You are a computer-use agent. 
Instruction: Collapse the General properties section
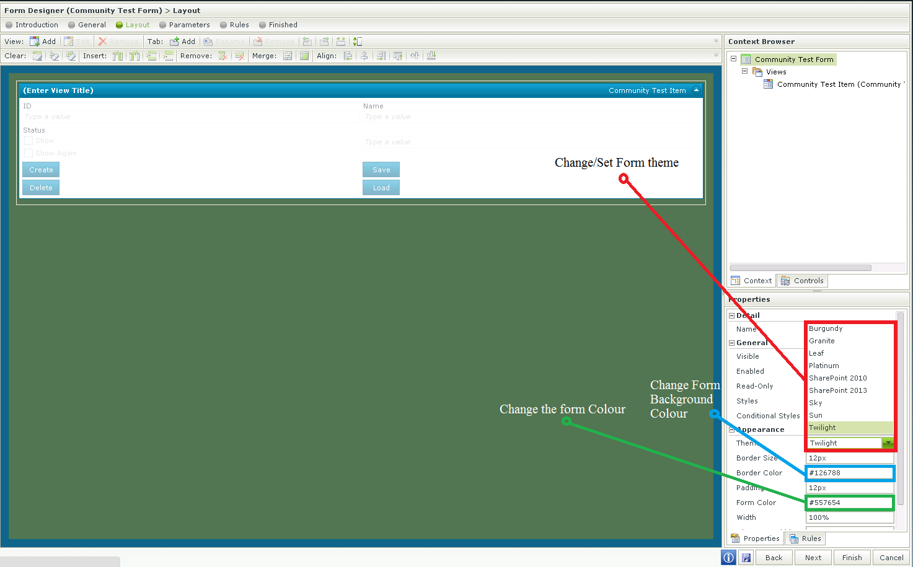pyautogui.click(x=731, y=343)
